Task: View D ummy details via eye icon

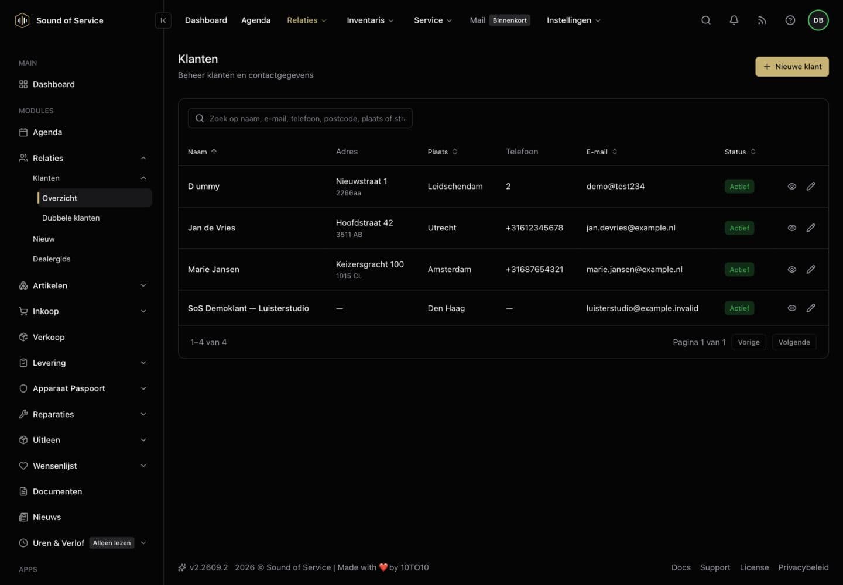Action: pos(792,187)
